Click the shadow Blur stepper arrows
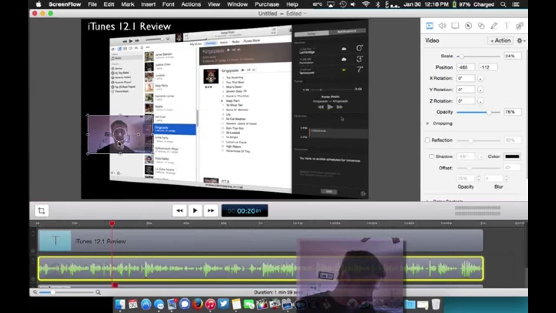The width and height of the screenshot is (556, 313). pos(506,178)
